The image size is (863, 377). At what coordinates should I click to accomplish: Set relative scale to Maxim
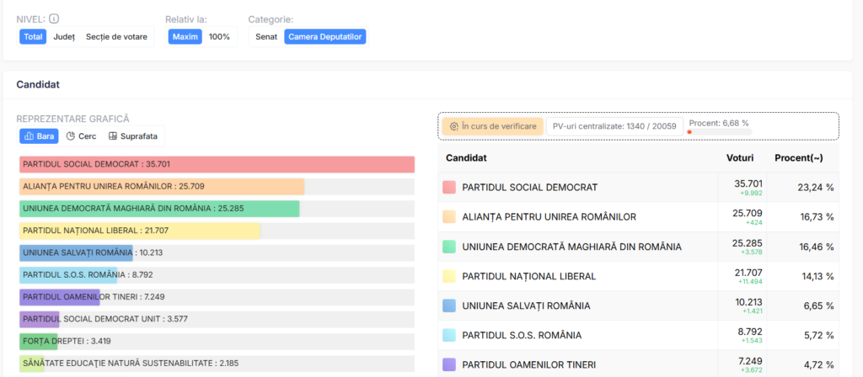pyautogui.click(x=185, y=37)
